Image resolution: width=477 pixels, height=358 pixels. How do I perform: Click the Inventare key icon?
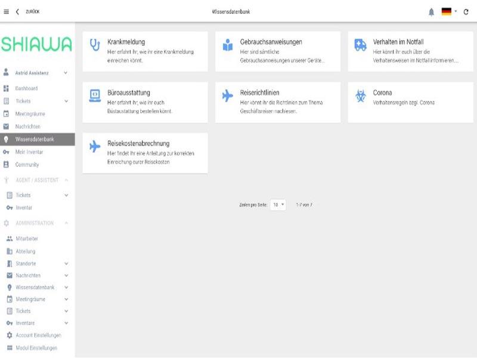pyautogui.click(x=10, y=323)
